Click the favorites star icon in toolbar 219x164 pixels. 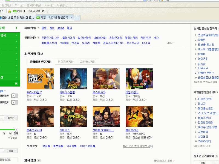click(10, 11)
